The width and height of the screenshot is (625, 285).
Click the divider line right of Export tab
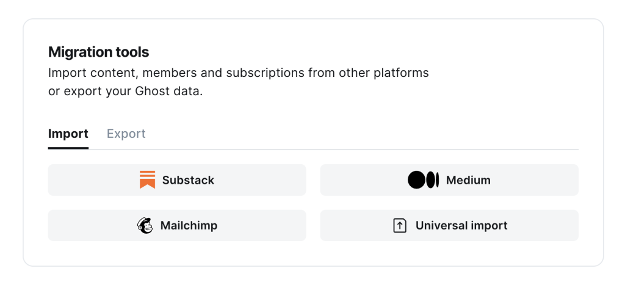[366, 149]
